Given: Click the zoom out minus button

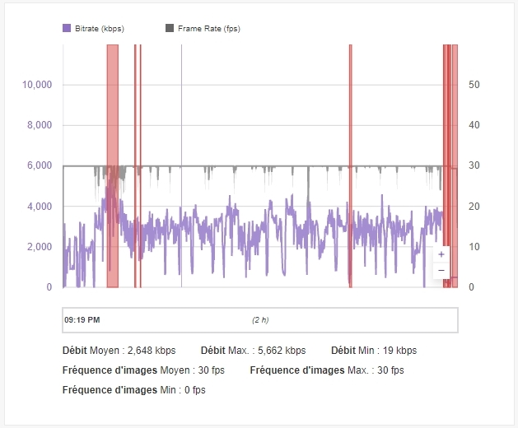Looking at the screenshot, I should [441, 271].
